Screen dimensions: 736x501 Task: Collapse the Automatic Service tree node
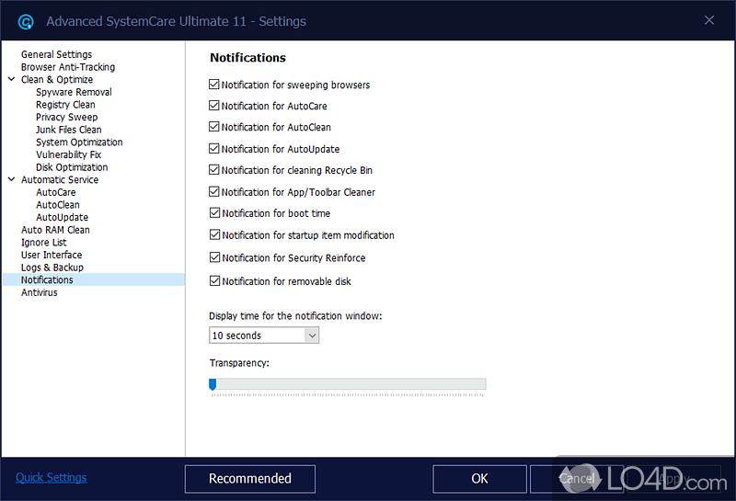coord(11,180)
